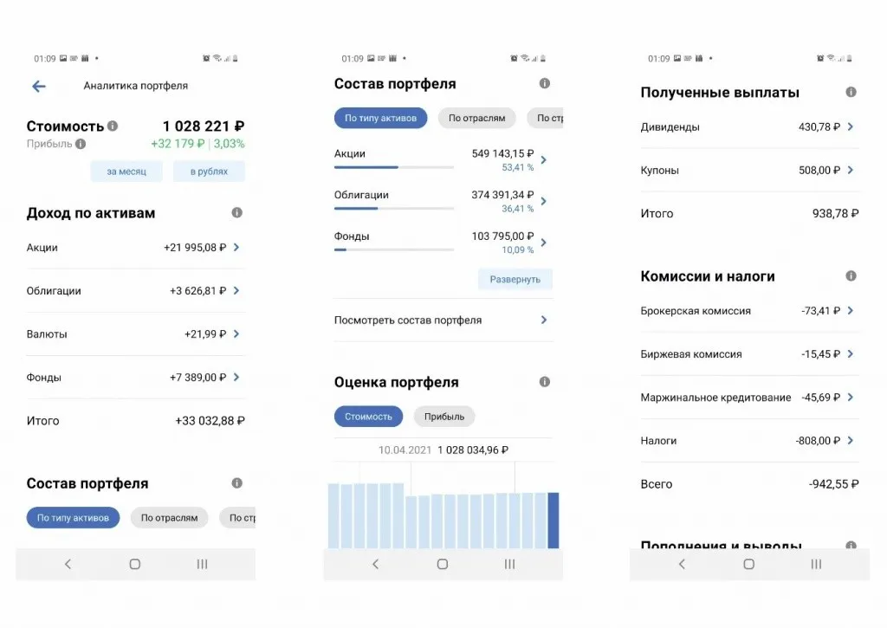The image size is (887, 628).
Task: Select the dark blue highlighted chart bar
Action: tap(553, 520)
